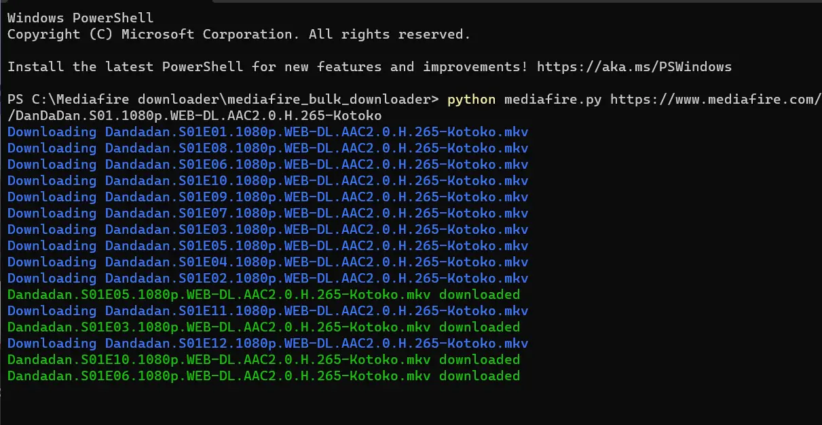Image resolution: width=822 pixels, height=425 pixels.
Task: Click the yellow python command word
Action: 472,100
